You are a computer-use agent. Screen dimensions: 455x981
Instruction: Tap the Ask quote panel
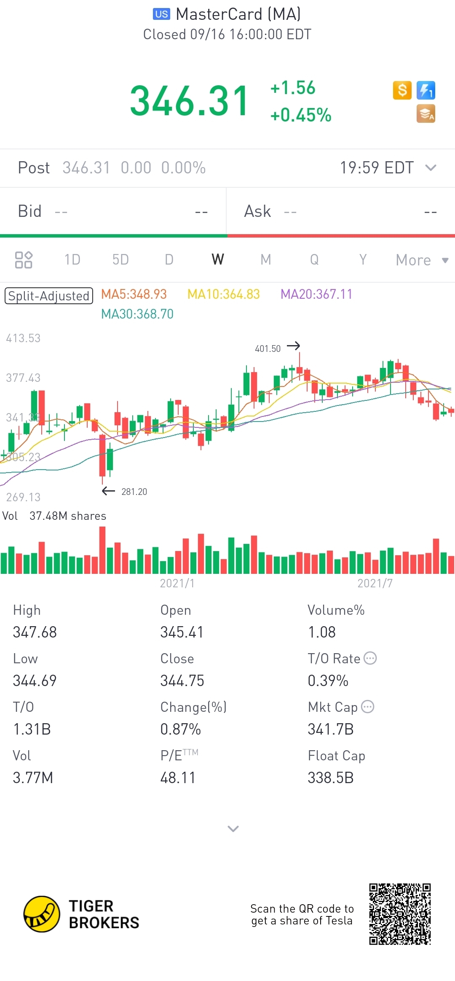pos(341,211)
